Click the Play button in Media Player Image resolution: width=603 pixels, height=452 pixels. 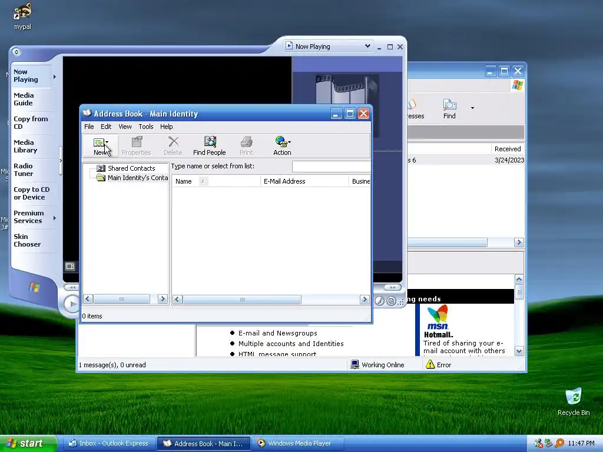[x=71, y=304]
